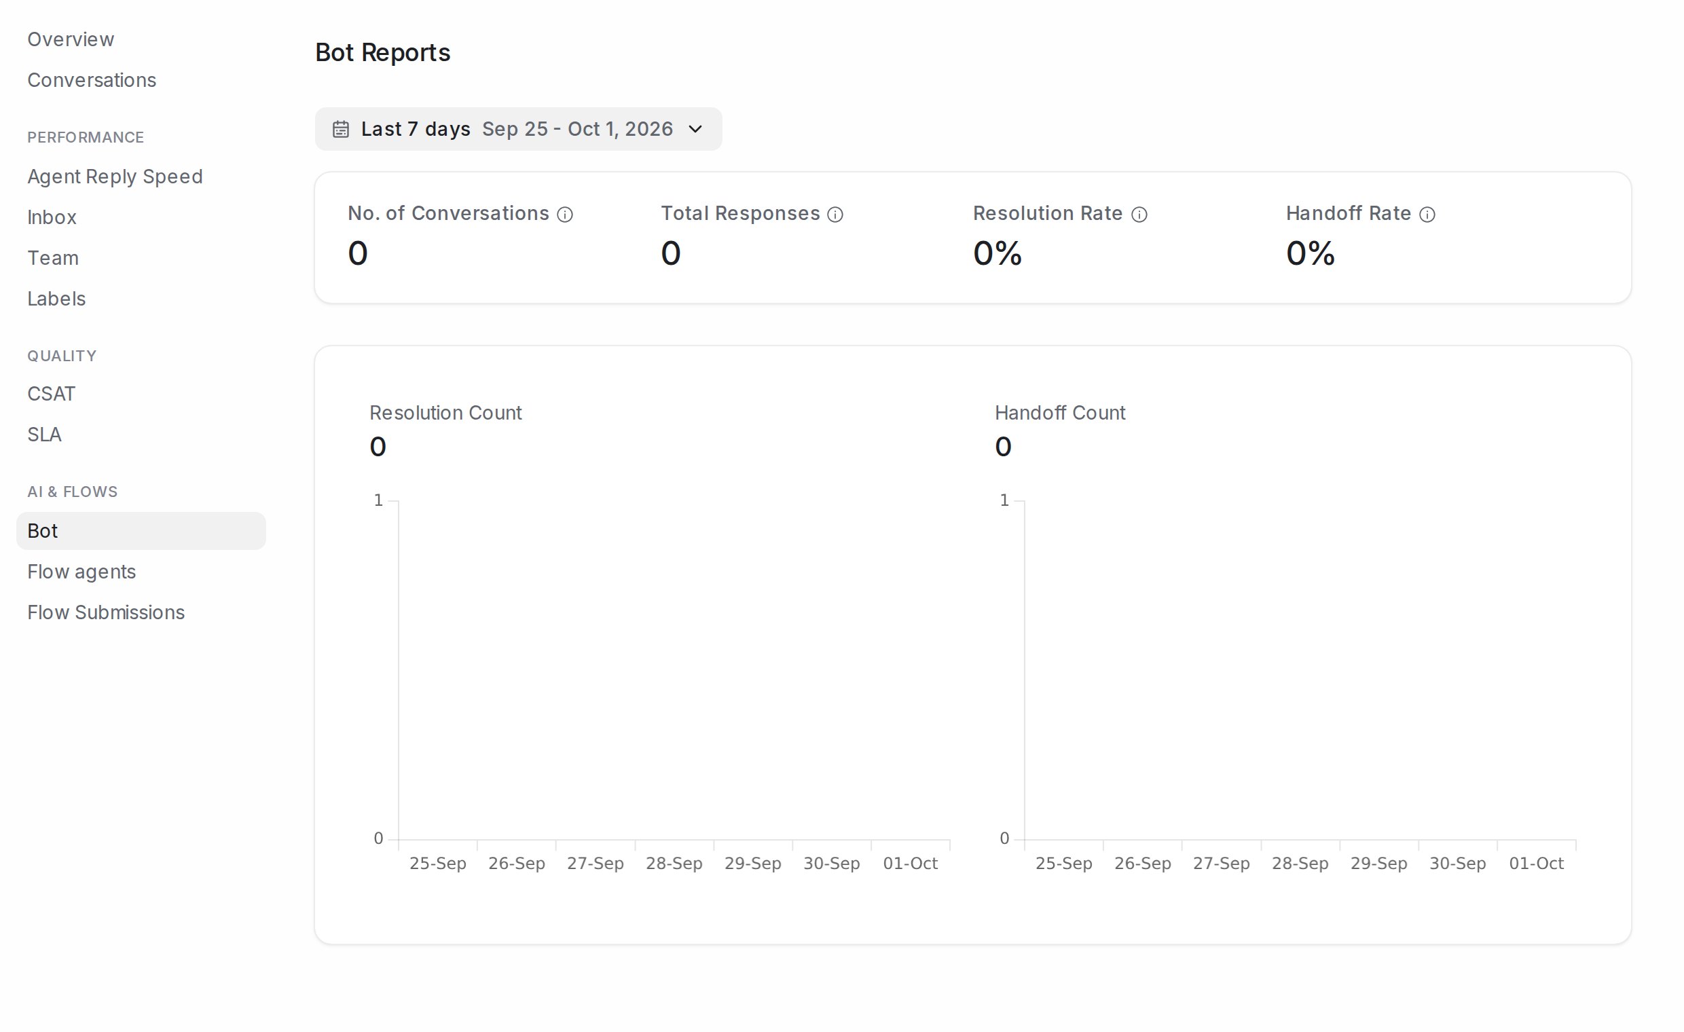Click info icon beside Handoff Rate
This screenshot has width=1684, height=1032.
(x=1427, y=215)
